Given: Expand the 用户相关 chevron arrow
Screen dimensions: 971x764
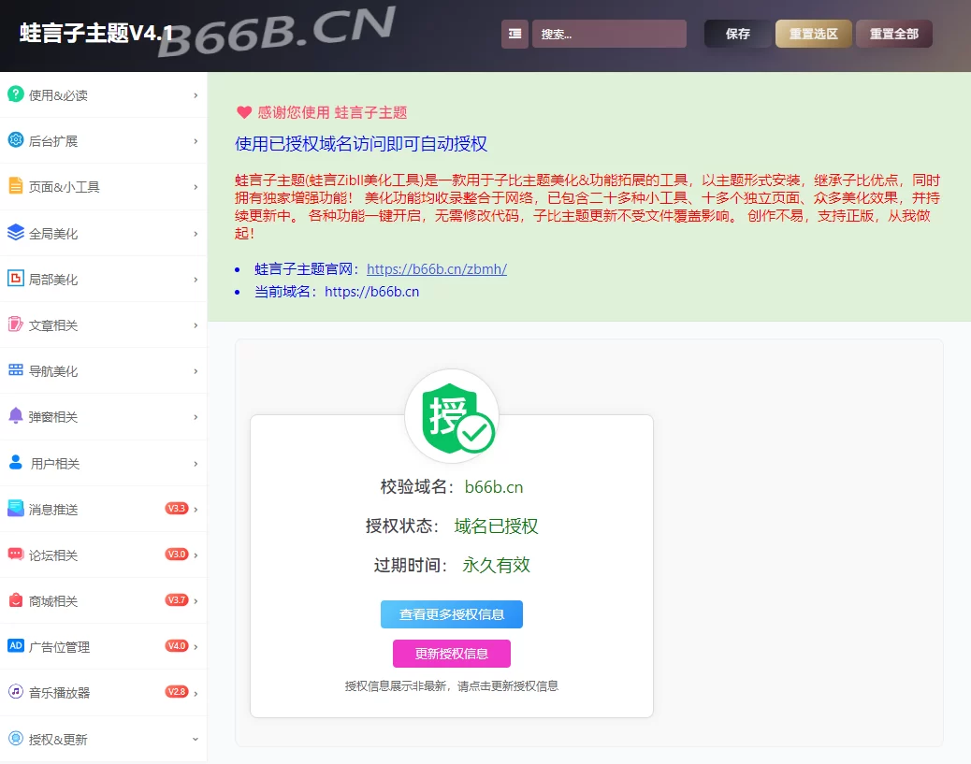Looking at the screenshot, I should (196, 464).
